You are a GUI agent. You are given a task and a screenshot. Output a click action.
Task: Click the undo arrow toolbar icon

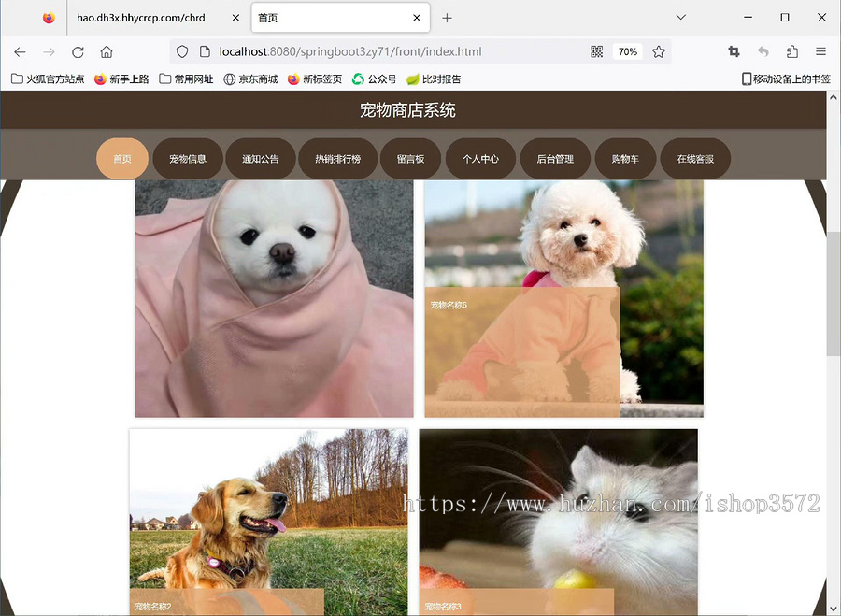(763, 51)
